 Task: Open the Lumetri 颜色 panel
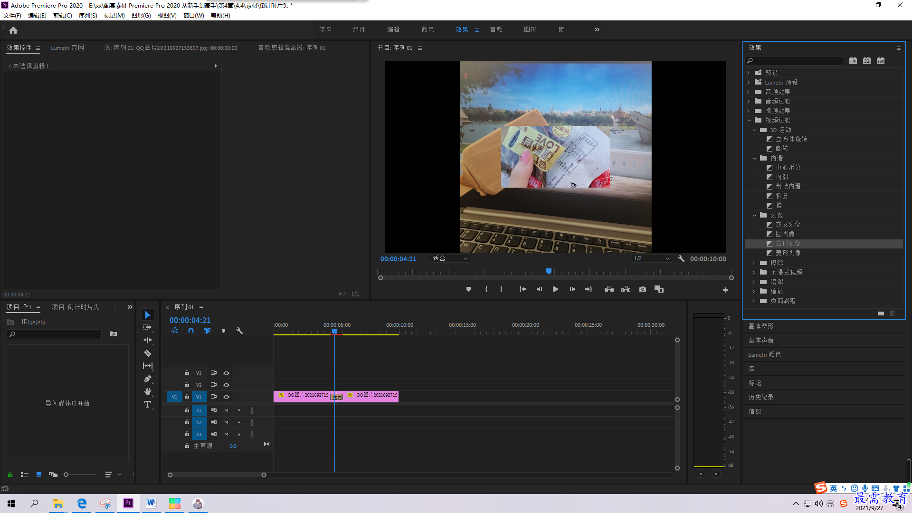765,354
